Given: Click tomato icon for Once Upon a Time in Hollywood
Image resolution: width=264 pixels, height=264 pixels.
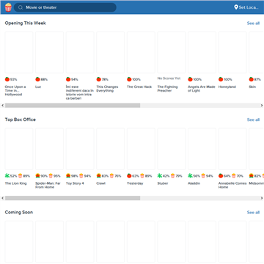Looking at the screenshot, I should [x=7, y=79].
